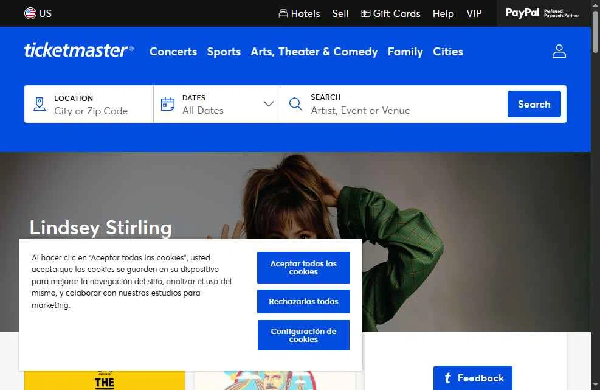Click the location pin icon
This screenshot has height=390, width=600.
coord(40,104)
